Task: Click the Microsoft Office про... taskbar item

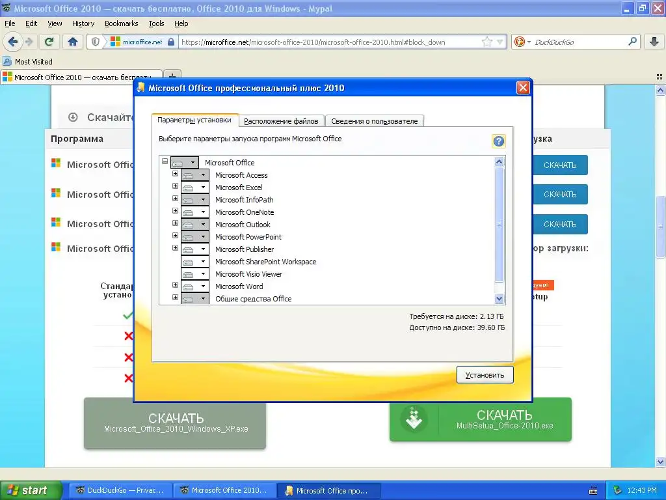Action: pos(328,490)
